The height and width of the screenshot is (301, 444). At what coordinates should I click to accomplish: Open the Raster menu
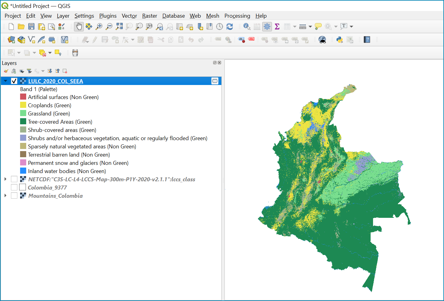(150, 16)
